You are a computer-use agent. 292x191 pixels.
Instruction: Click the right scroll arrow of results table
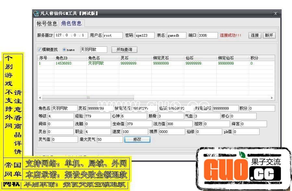[272, 98]
